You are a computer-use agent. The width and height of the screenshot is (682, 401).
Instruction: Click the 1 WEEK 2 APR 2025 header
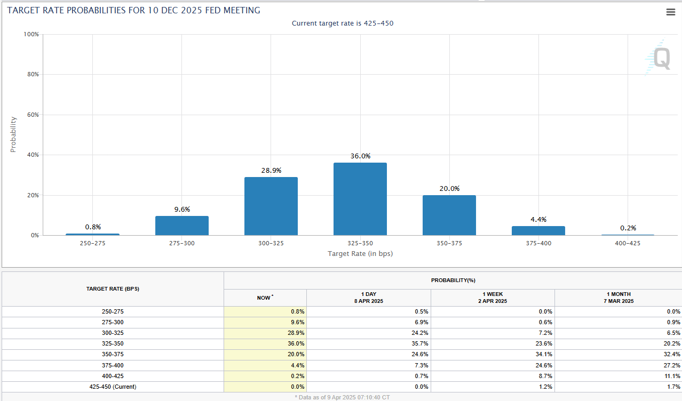coord(492,298)
